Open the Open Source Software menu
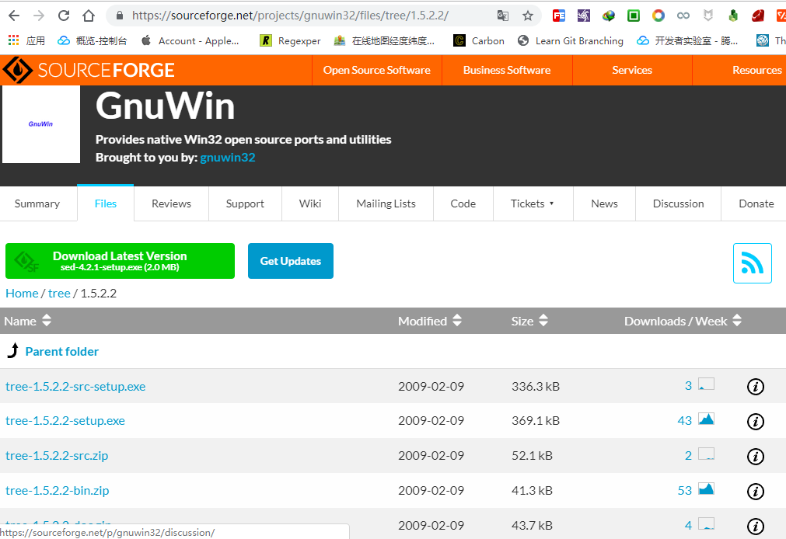This screenshot has height=539, width=786. click(376, 70)
